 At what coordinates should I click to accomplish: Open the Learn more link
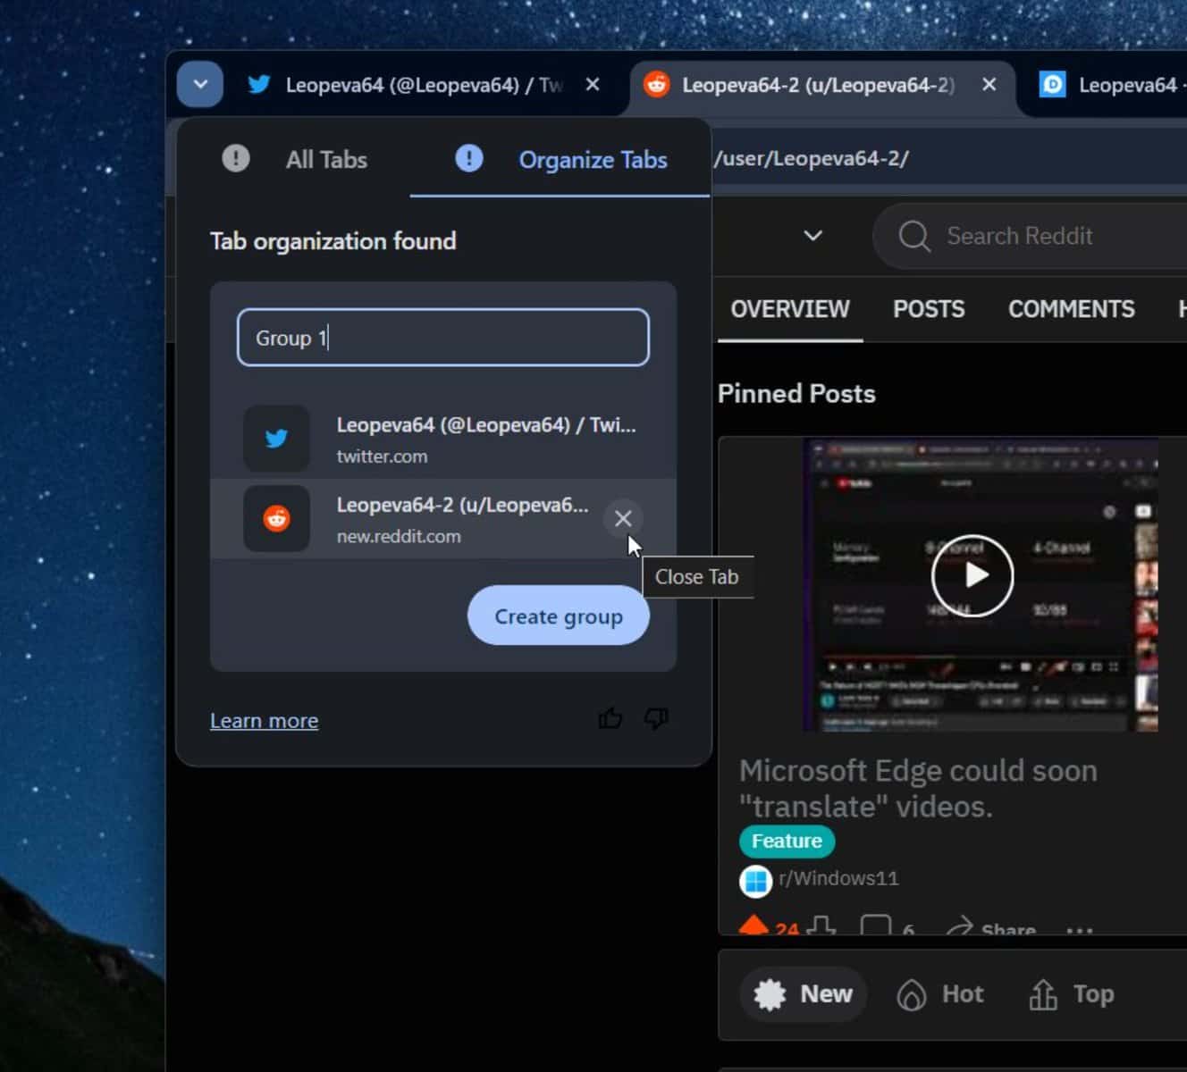[264, 720]
